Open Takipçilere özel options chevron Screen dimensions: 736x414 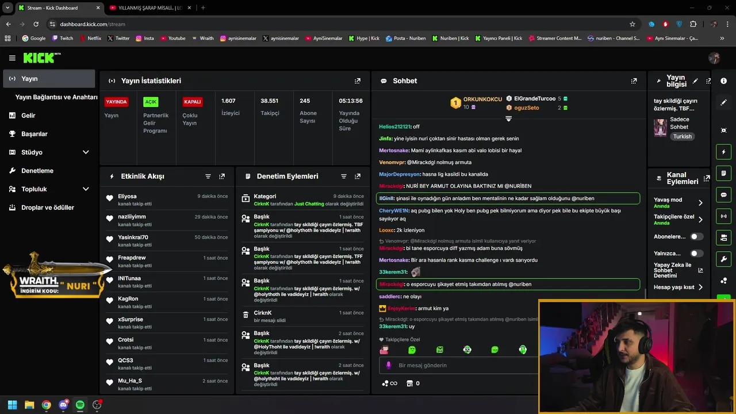point(700,220)
